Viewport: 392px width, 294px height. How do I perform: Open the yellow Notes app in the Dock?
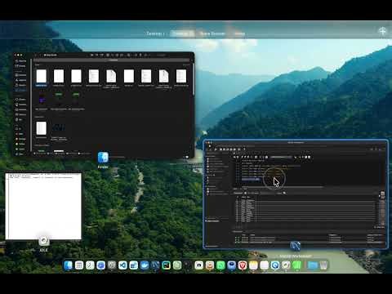(x=253, y=265)
